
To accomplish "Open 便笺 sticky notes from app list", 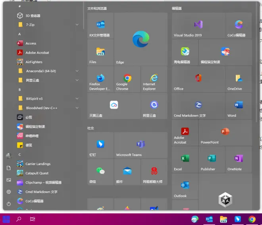I will pos(48,145).
